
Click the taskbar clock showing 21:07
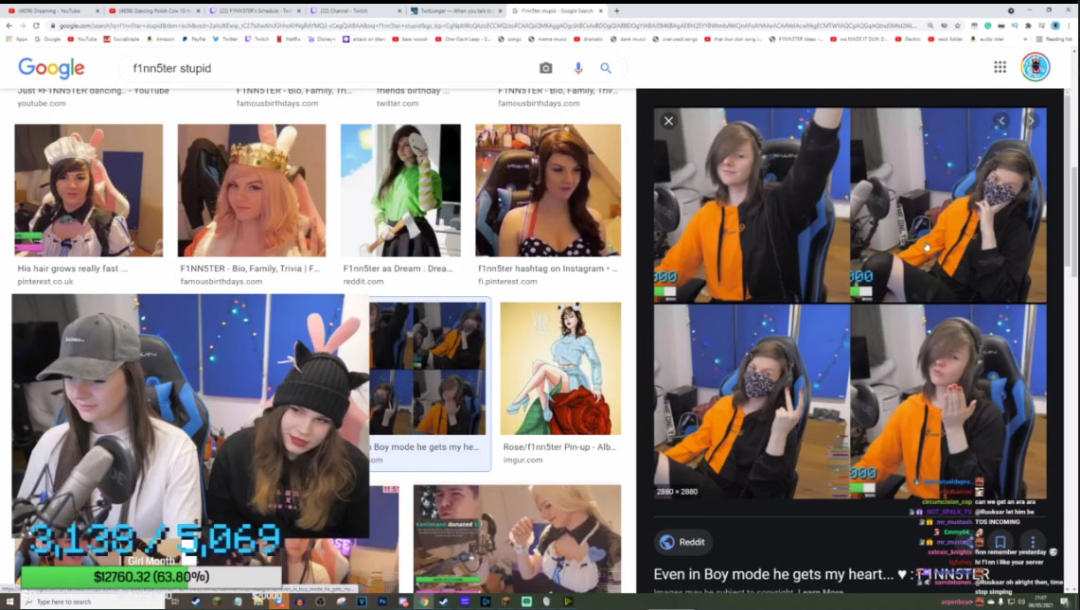point(1043,601)
